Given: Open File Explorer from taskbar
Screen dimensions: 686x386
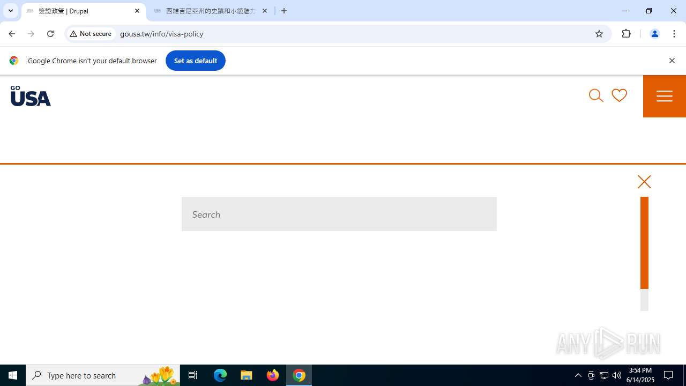Looking at the screenshot, I should 247,375.
